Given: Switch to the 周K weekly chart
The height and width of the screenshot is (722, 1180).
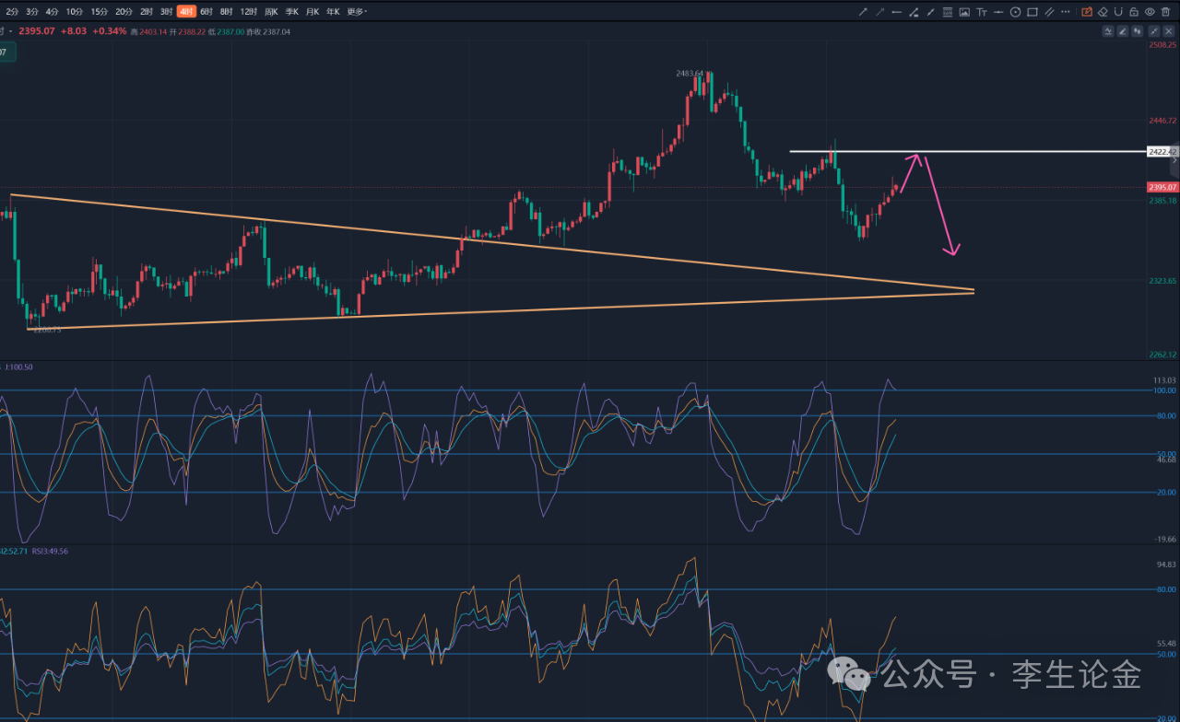Looking at the screenshot, I should pyautogui.click(x=271, y=12).
